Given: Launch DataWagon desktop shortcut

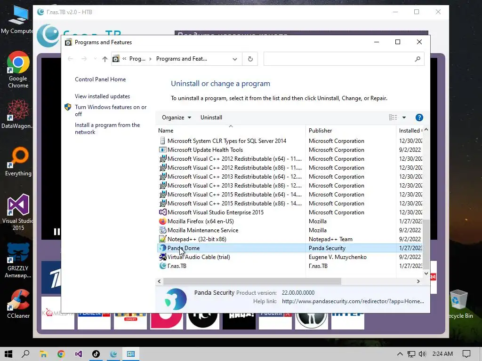Looking at the screenshot, I should [x=17, y=114].
